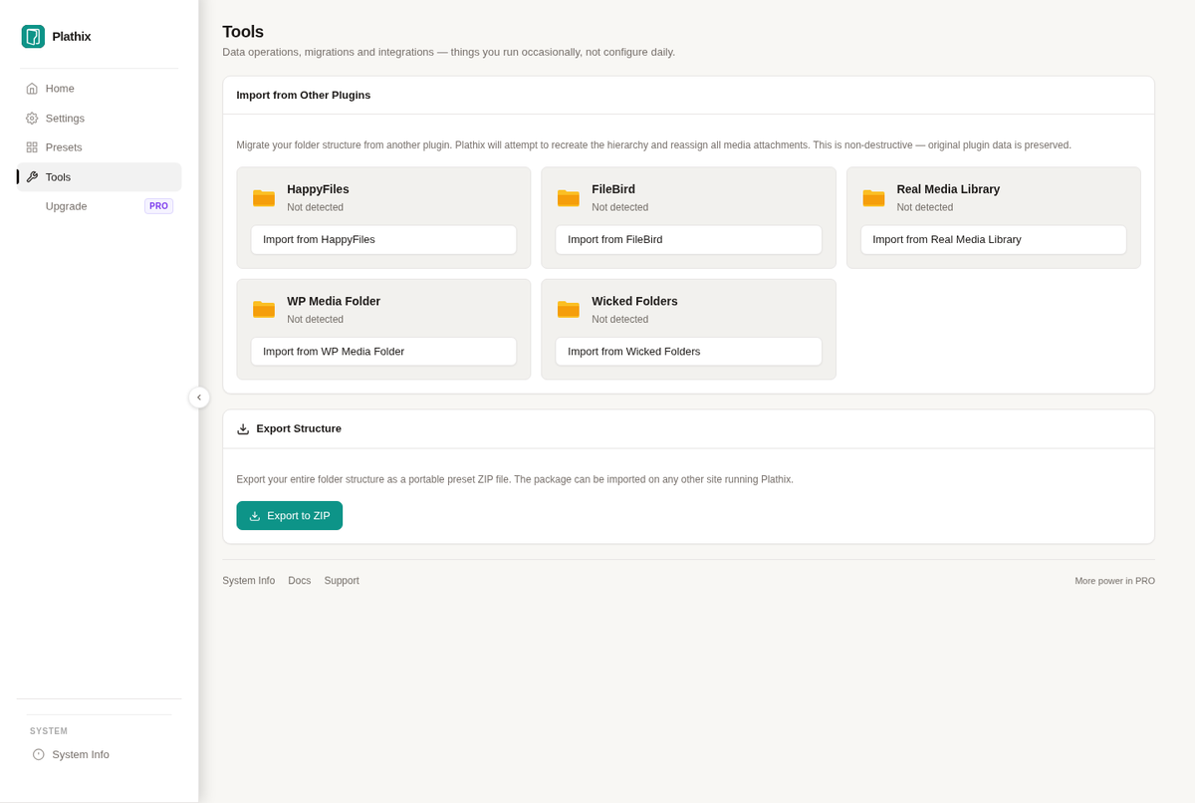The width and height of the screenshot is (1195, 803).
Task: Click the System Info circle icon in sidebar
Action: (x=39, y=754)
